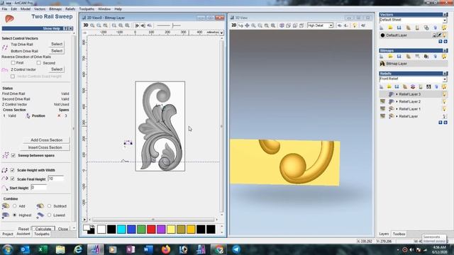The image size is (454, 255).
Task: Toggle light bulb icon in 3D View toolbar
Action: tap(355, 25)
